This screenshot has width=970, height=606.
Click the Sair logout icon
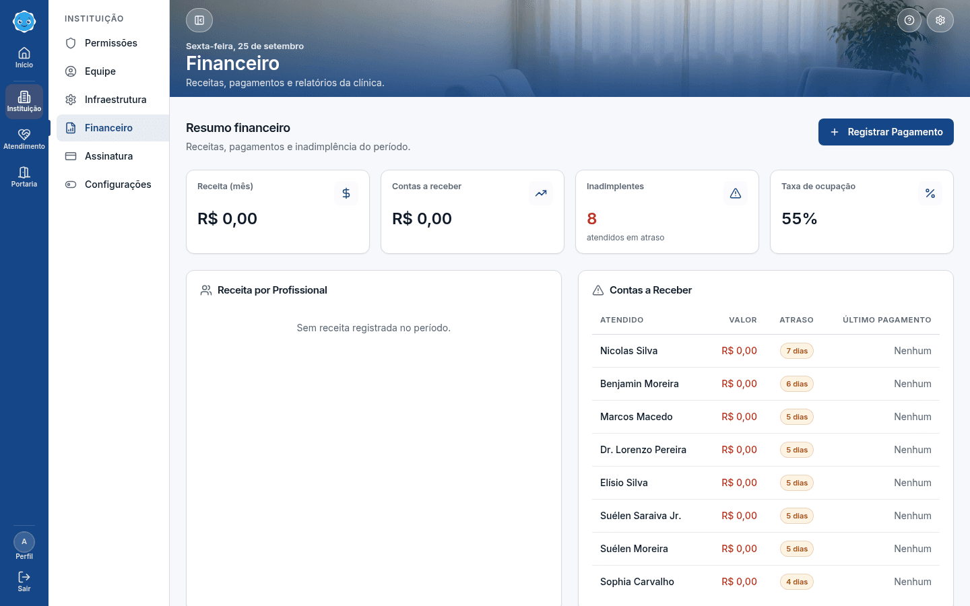24,577
